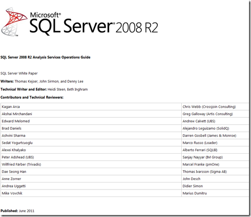Select the Kagan Arca table cell
Viewport: 251px width, 217px height.
coord(91,107)
